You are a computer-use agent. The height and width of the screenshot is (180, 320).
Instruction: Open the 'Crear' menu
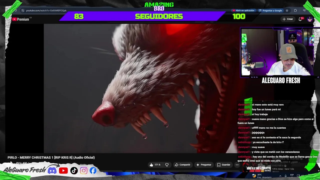(288, 19)
